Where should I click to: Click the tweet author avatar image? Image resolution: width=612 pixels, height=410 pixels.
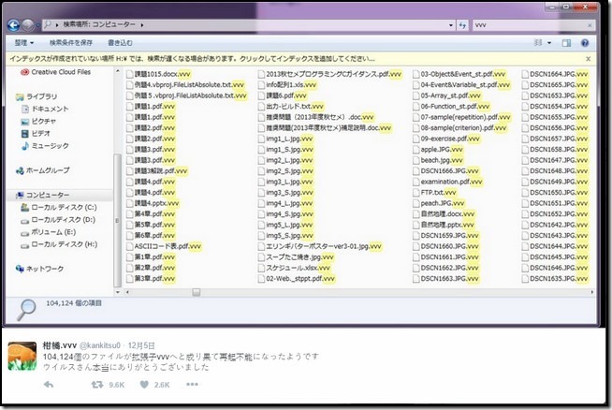click(x=22, y=356)
